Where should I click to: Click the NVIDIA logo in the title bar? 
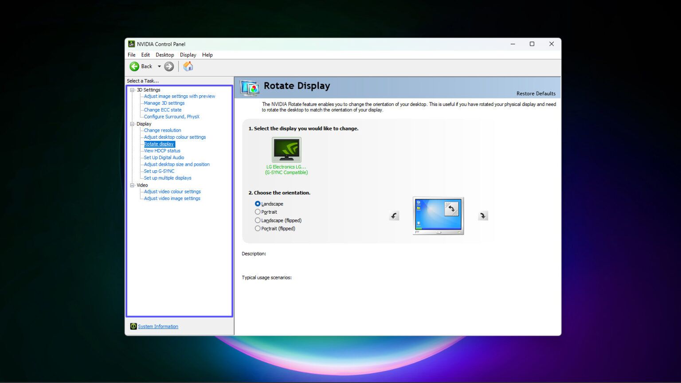[x=131, y=44]
